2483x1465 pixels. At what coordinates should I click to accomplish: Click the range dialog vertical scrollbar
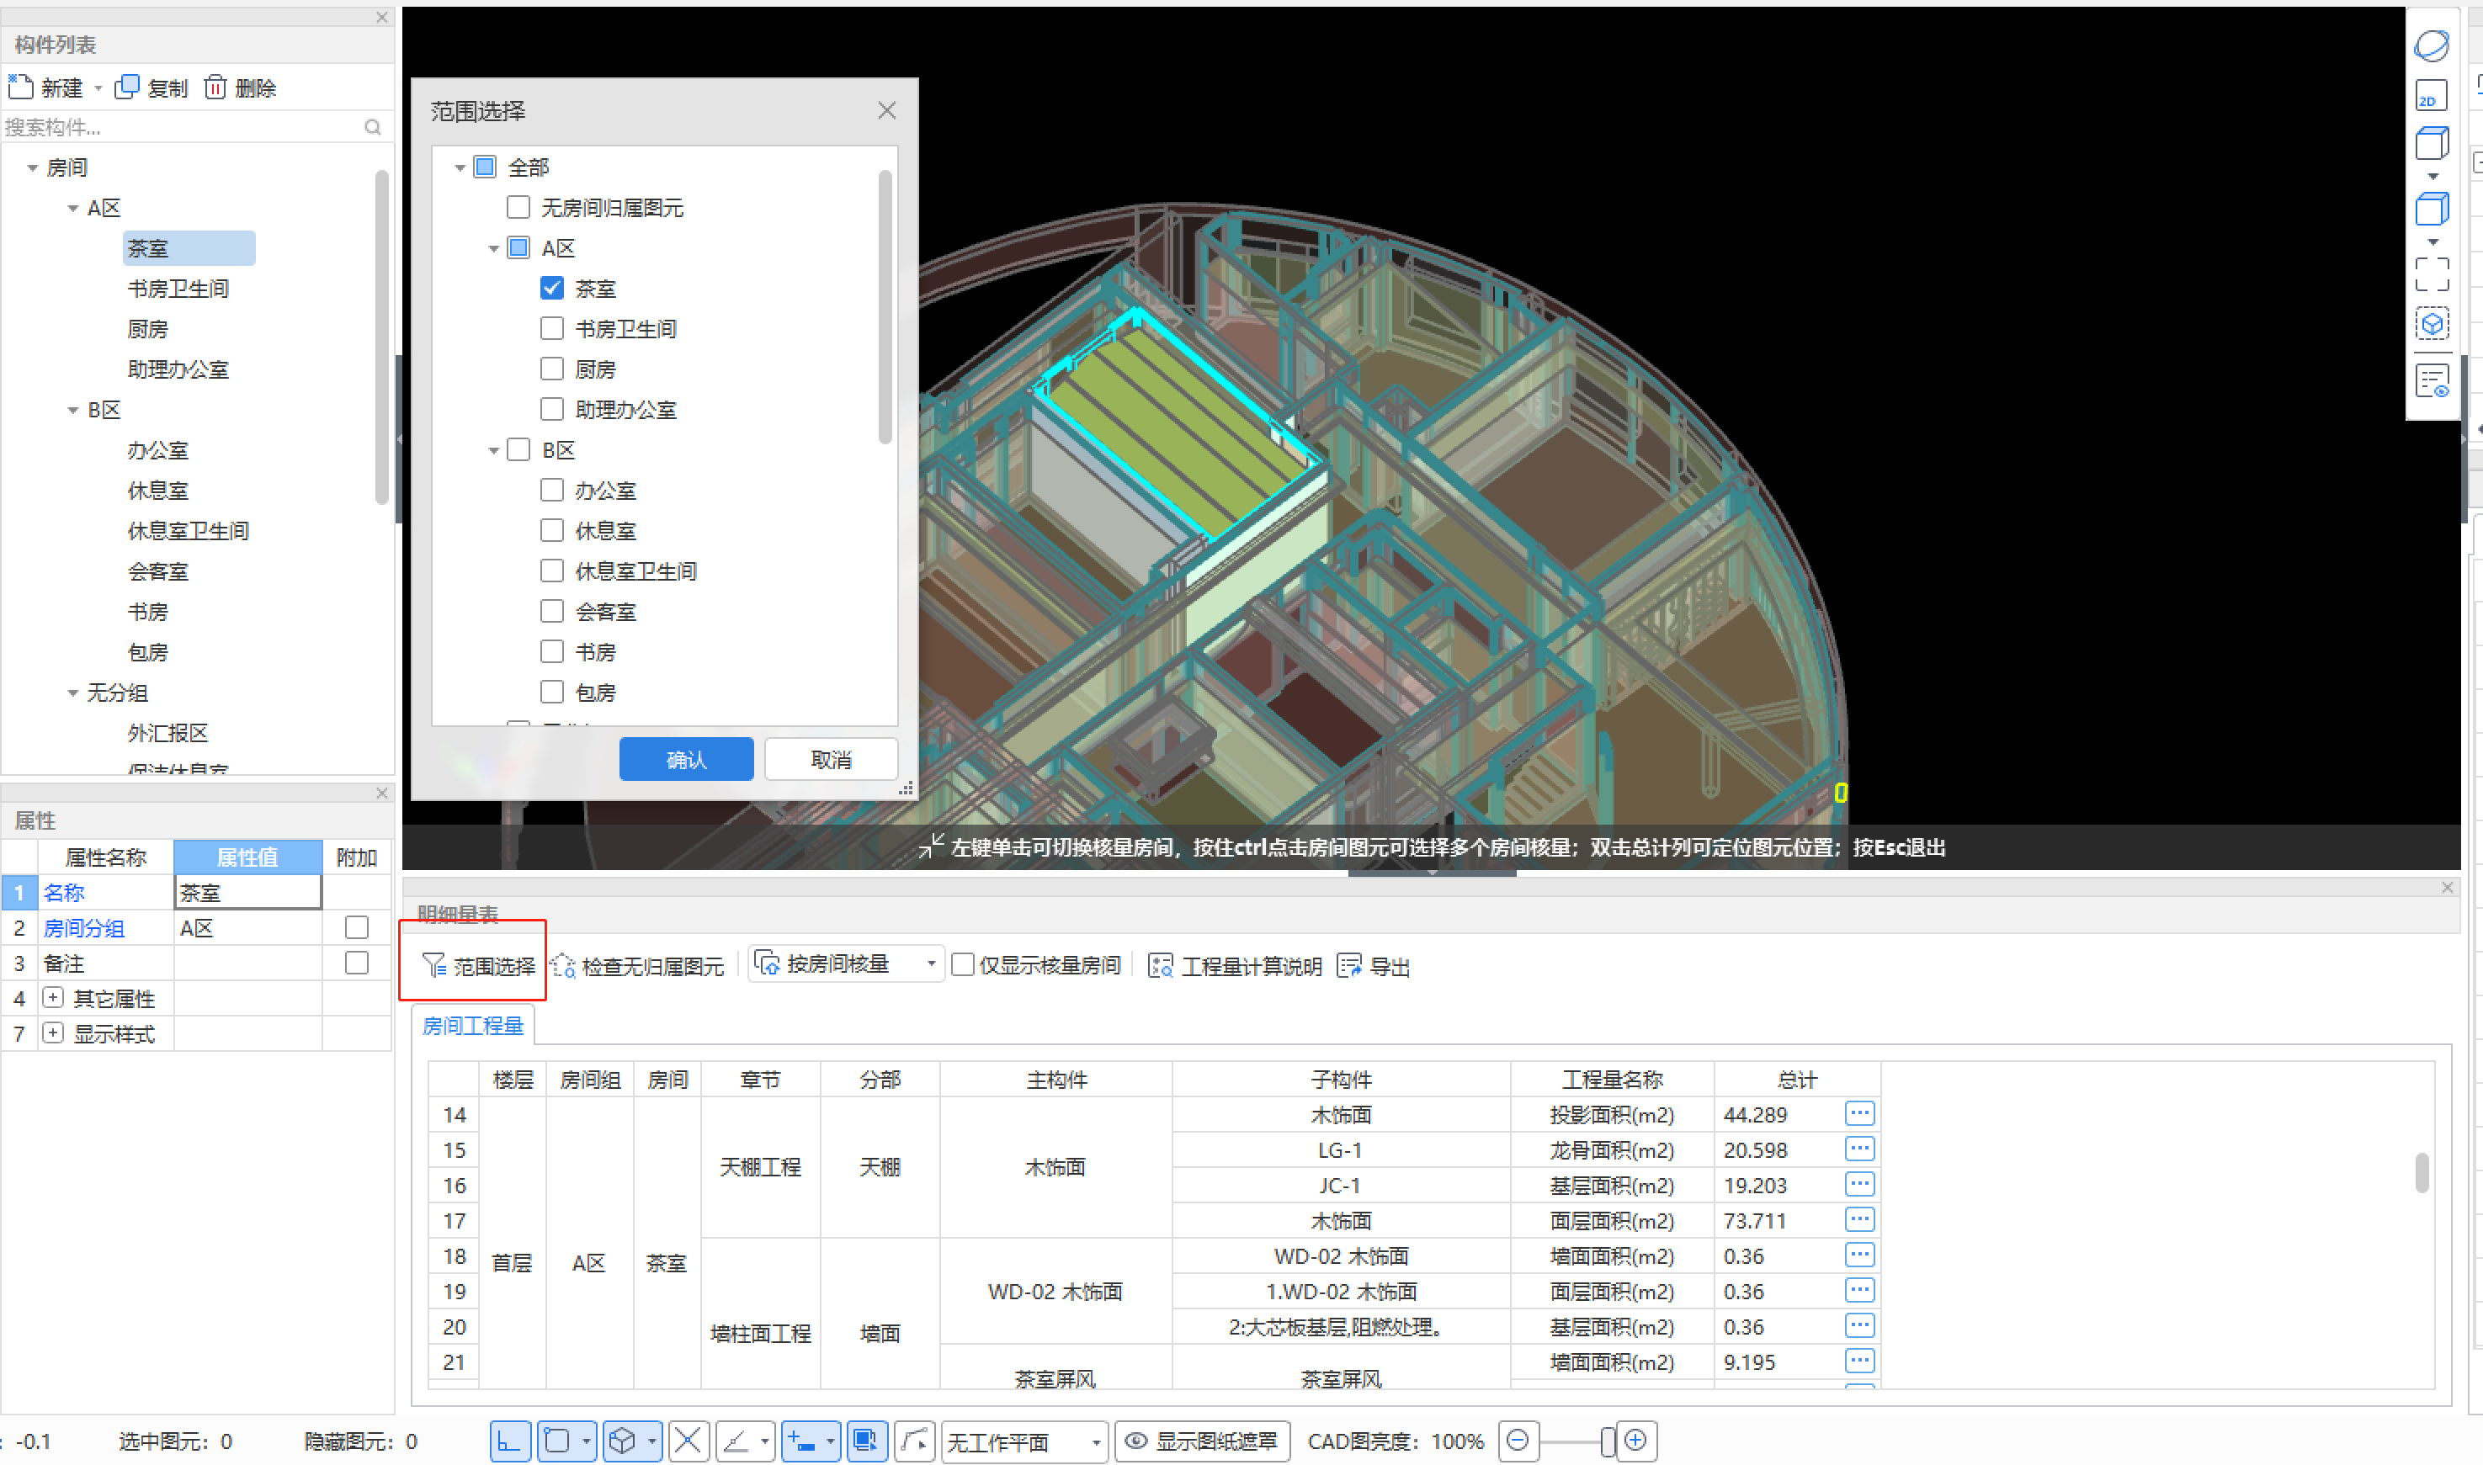click(885, 306)
